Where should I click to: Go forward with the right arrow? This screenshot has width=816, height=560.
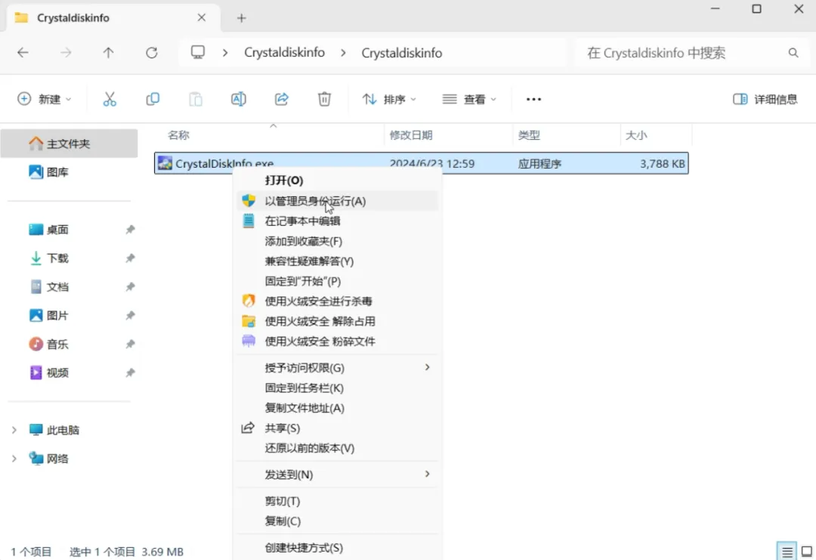click(x=66, y=53)
